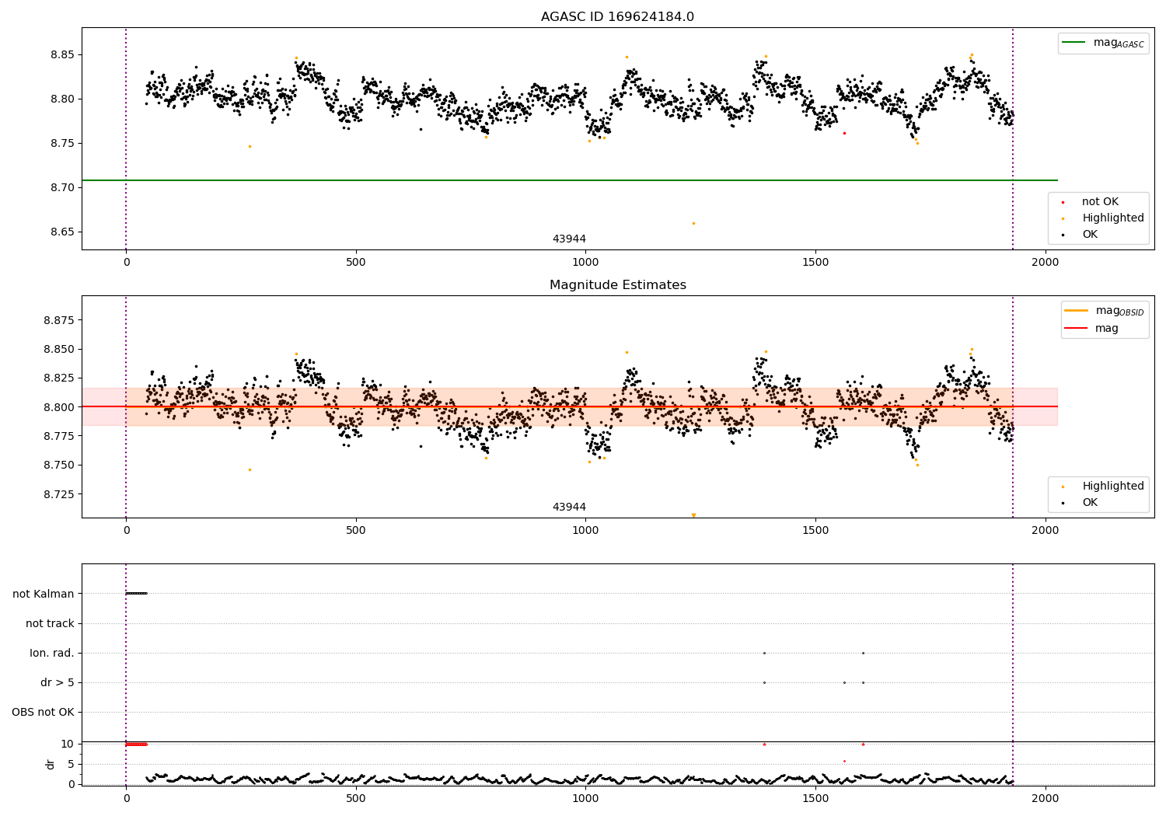
Task: Click 'Highlighted' legend entry in the top plot
Action: tap(1112, 218)
